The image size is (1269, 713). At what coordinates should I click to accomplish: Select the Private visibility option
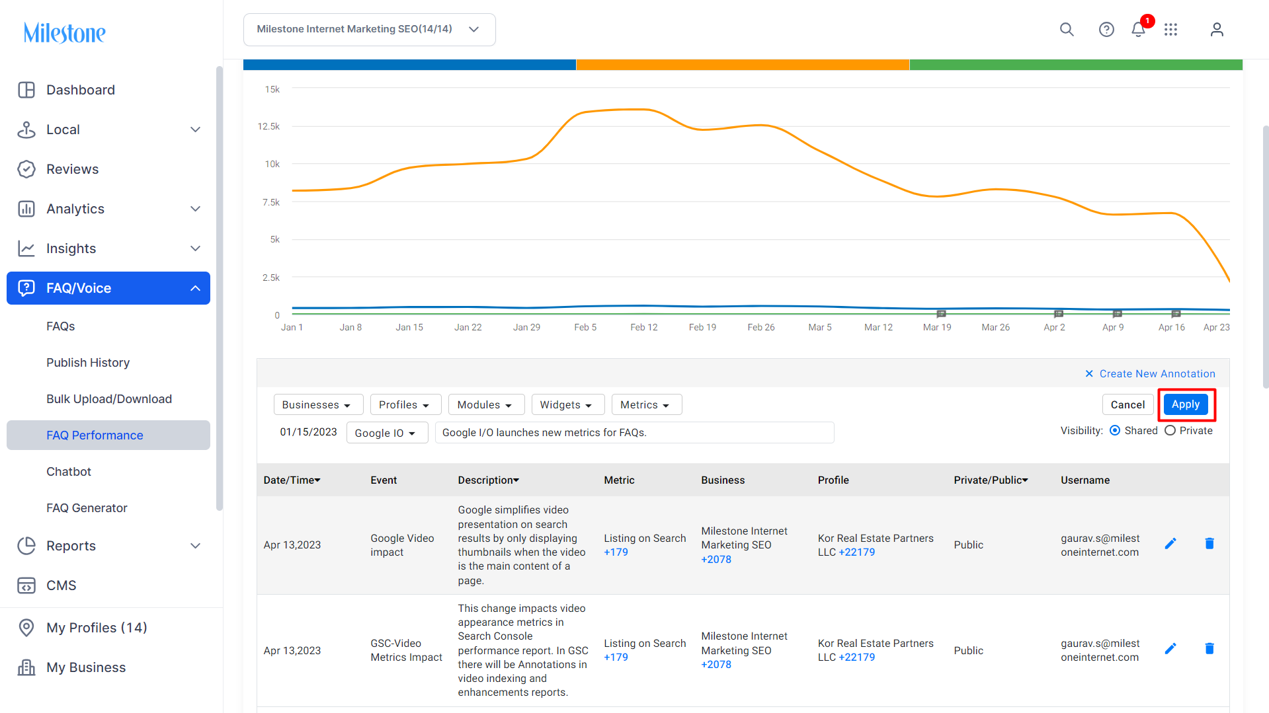[x=1170, y=431]
